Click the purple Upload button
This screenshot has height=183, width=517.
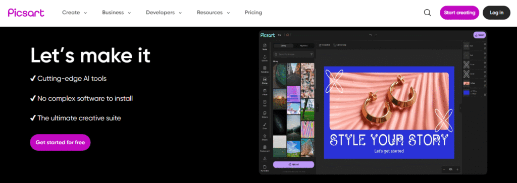293,164
